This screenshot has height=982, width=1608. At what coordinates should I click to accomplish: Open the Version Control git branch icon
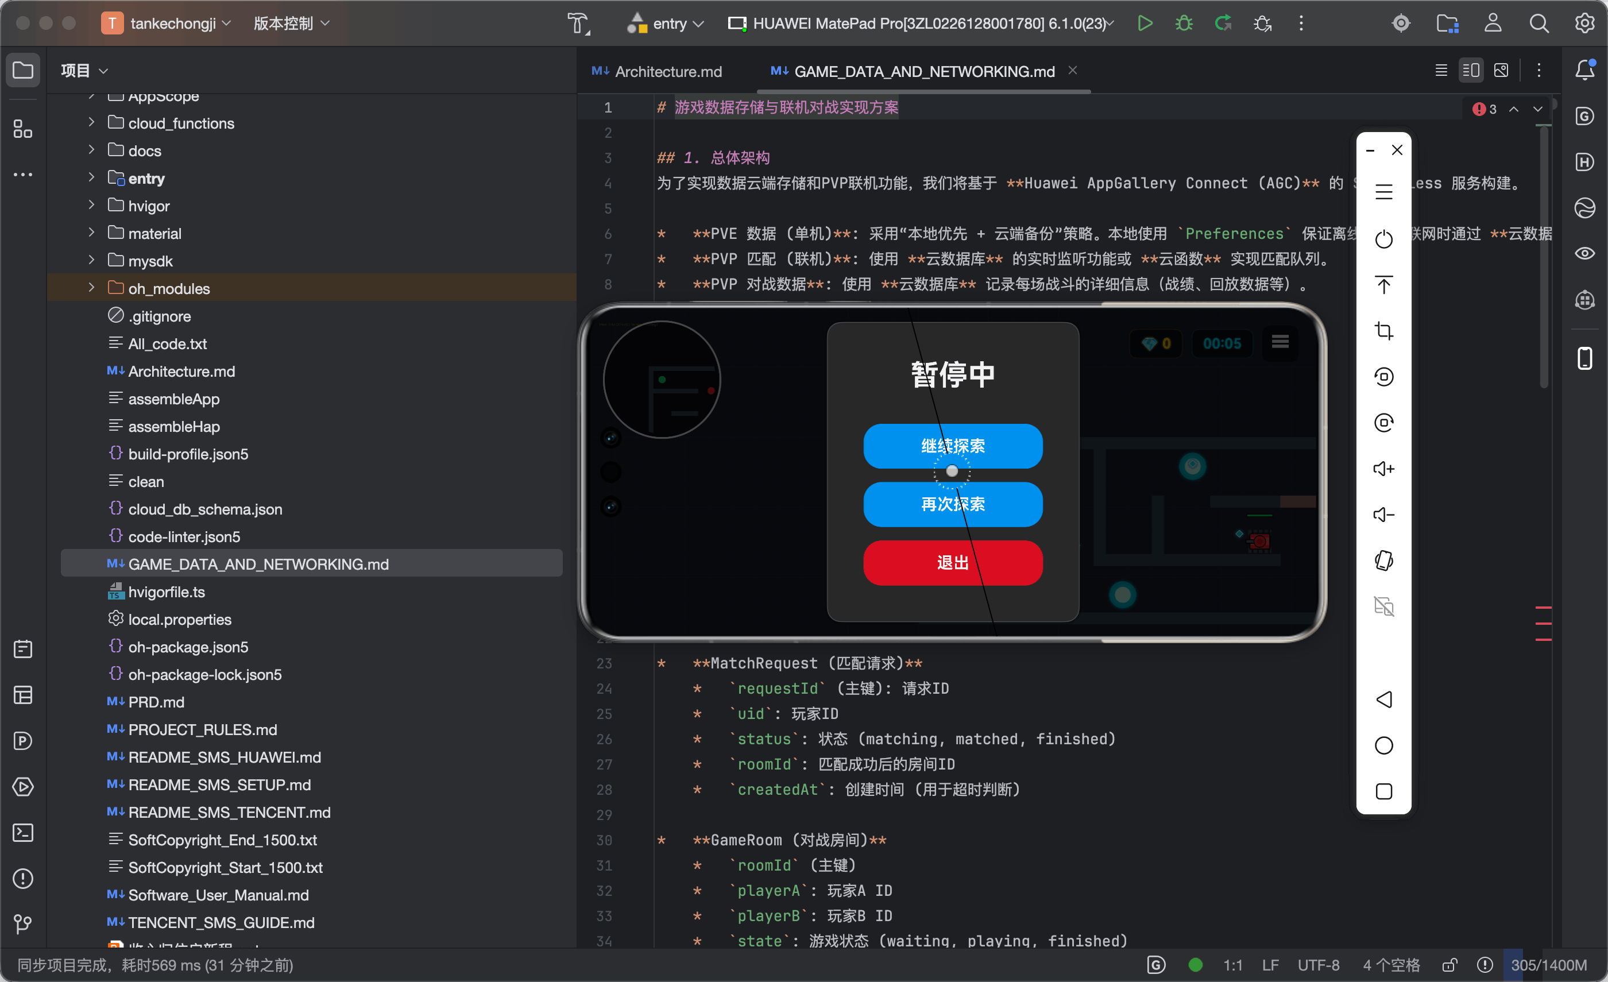point(23,924)
